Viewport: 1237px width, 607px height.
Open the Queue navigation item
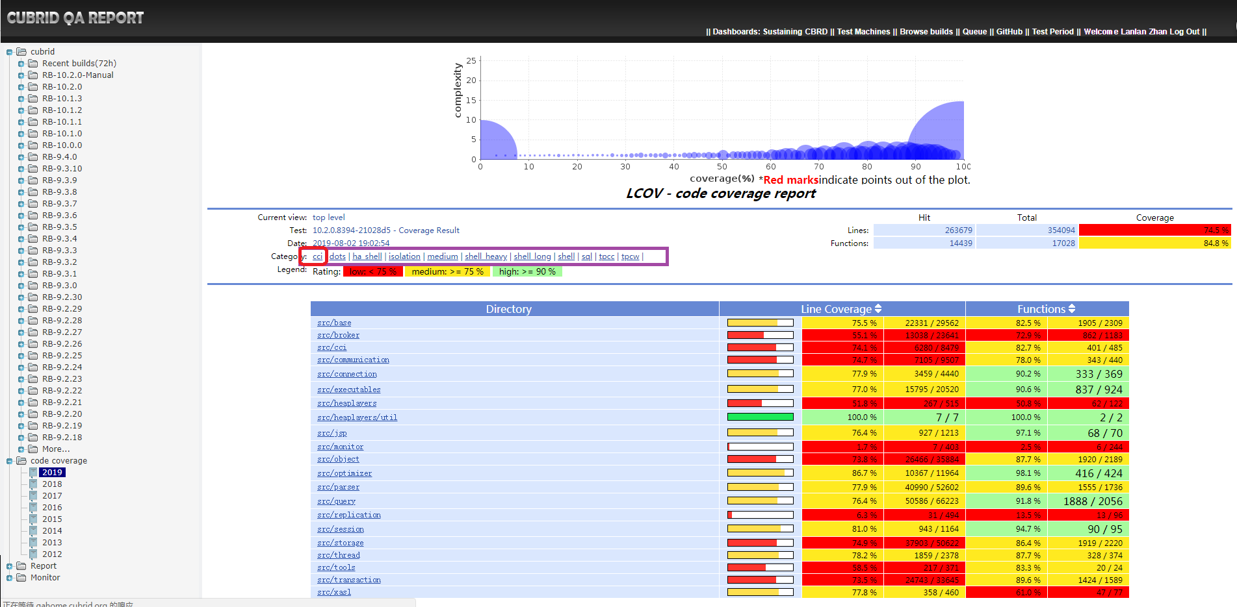974,32
